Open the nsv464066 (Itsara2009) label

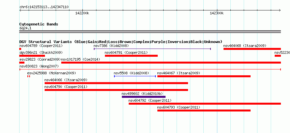click(x=66, y=80)
